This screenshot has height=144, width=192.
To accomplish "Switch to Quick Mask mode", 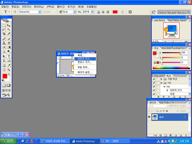I will [9, 85].
